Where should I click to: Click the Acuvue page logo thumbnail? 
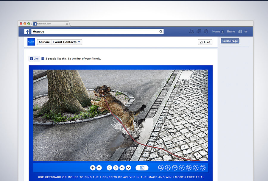click(31, 42)
